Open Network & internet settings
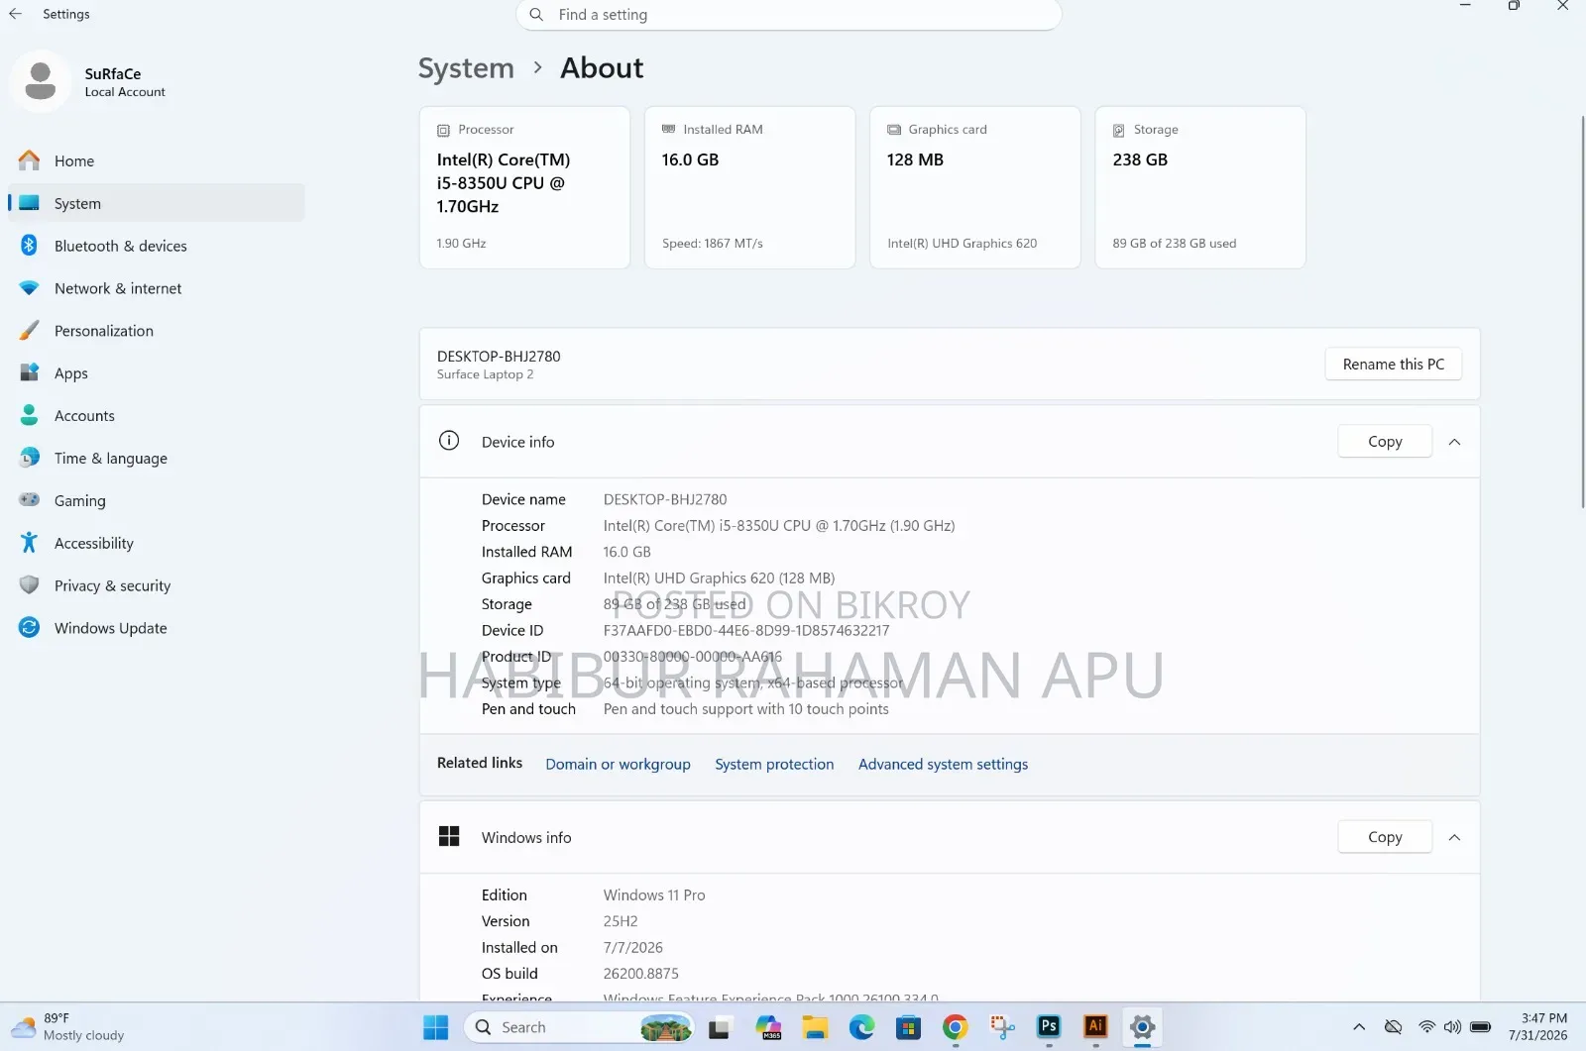The width and height of the screenshot is (1586, 1051). tap(157, 288)
